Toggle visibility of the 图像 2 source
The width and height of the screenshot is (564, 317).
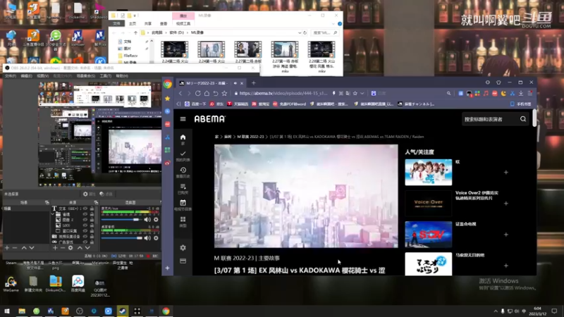coord(85,220)
